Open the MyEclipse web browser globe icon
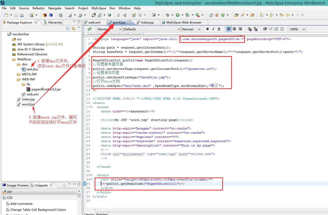This screenshot has width=328, height=215. point(110,15)
